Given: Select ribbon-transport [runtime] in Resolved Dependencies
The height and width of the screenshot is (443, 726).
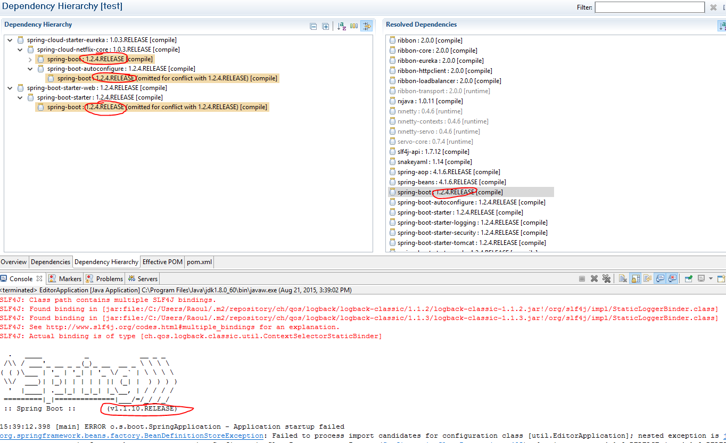Looking at the screenshot, I should pos(440,91).
